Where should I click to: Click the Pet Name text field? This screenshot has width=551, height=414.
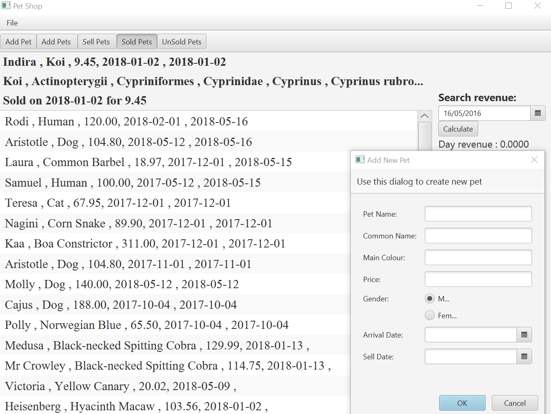(478, 214)
